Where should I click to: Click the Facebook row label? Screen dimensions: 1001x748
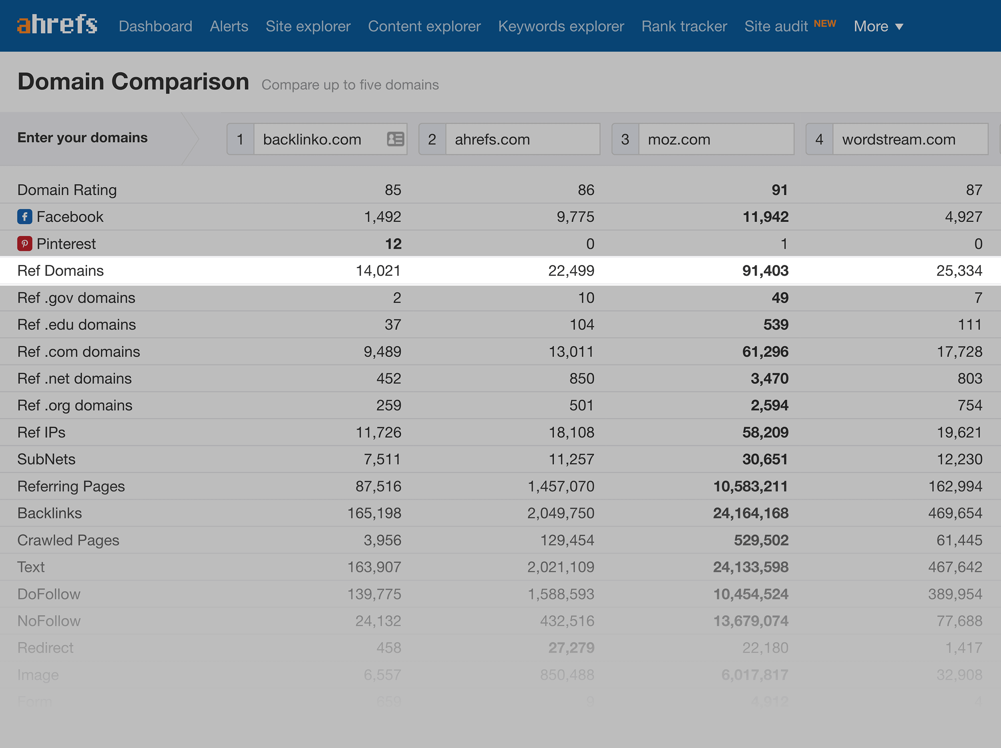(70, 217)
